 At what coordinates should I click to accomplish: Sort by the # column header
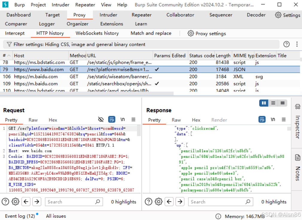tap(6, 56)
